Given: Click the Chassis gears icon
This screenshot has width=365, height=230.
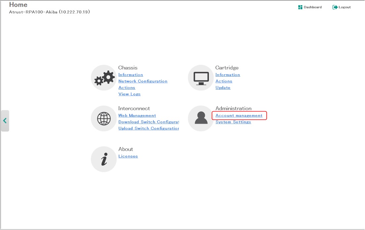Looking at the screenshot, I should pos(103,78).
